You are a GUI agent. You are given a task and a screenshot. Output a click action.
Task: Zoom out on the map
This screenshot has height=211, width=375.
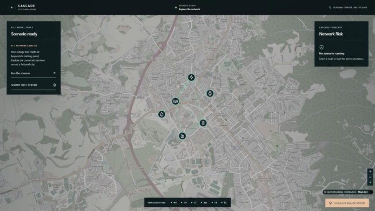point(370,177)
